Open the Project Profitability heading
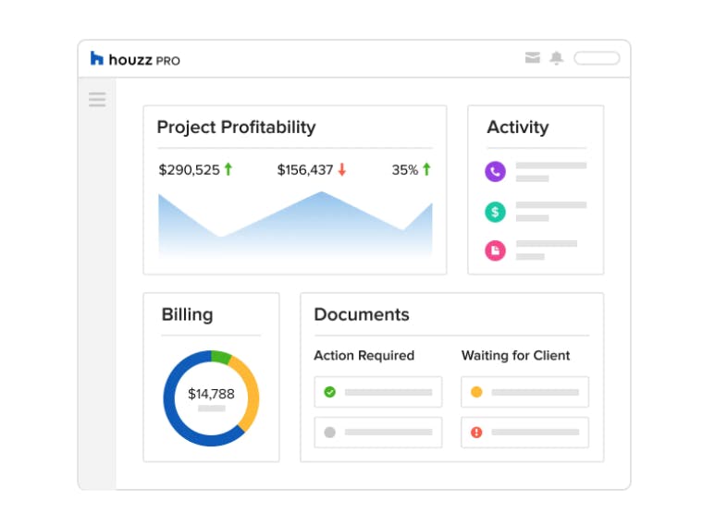The image size is (703, 513). pos(236,128)
